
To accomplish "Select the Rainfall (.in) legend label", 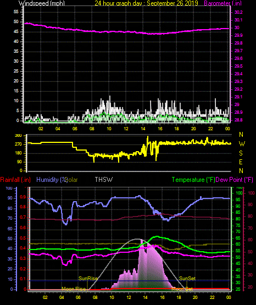I will click(x=15, y=180).
